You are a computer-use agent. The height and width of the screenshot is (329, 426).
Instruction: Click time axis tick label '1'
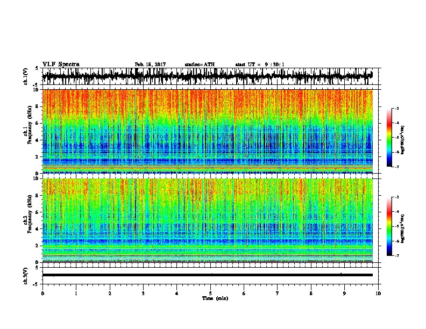point(76,294)
